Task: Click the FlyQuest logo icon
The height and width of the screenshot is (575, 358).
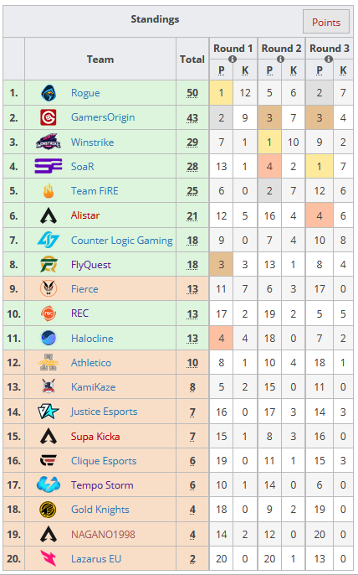Action: tap(49, 265)
